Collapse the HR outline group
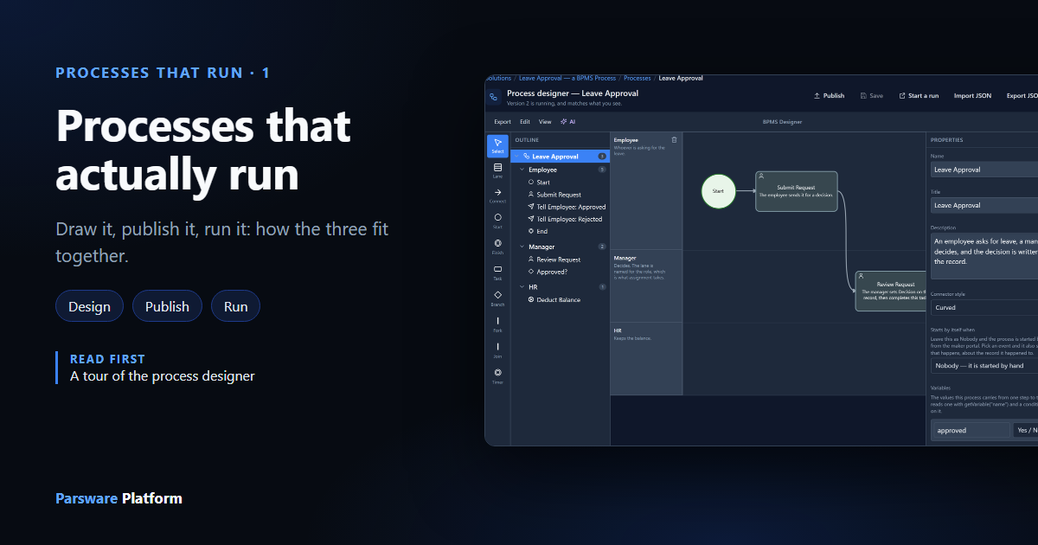Image resolution: width=1038 pixels, height=545 pixels. point(522,286)
